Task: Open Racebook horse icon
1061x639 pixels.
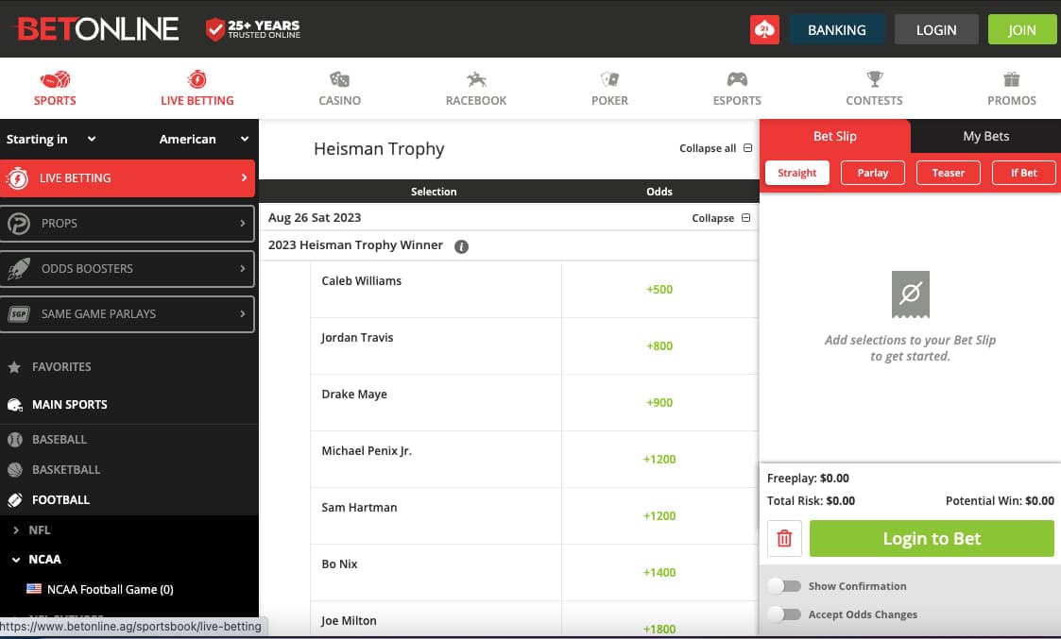Action: tap(476, 80)
